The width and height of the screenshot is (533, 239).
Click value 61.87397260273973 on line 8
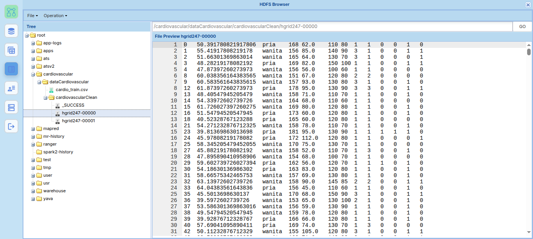pos(225,88)
